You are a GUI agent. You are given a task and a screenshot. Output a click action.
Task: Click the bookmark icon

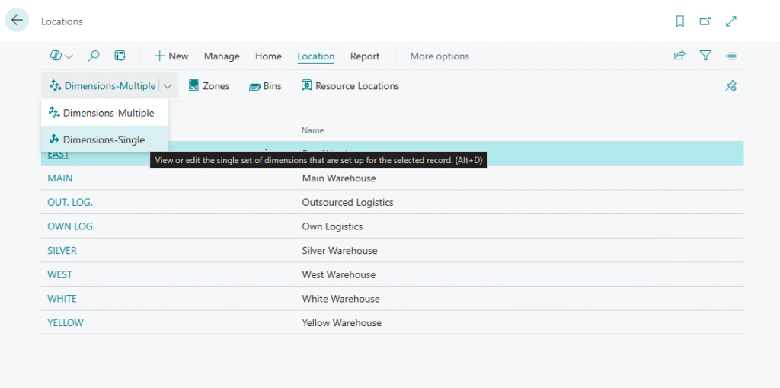point(680,21)
